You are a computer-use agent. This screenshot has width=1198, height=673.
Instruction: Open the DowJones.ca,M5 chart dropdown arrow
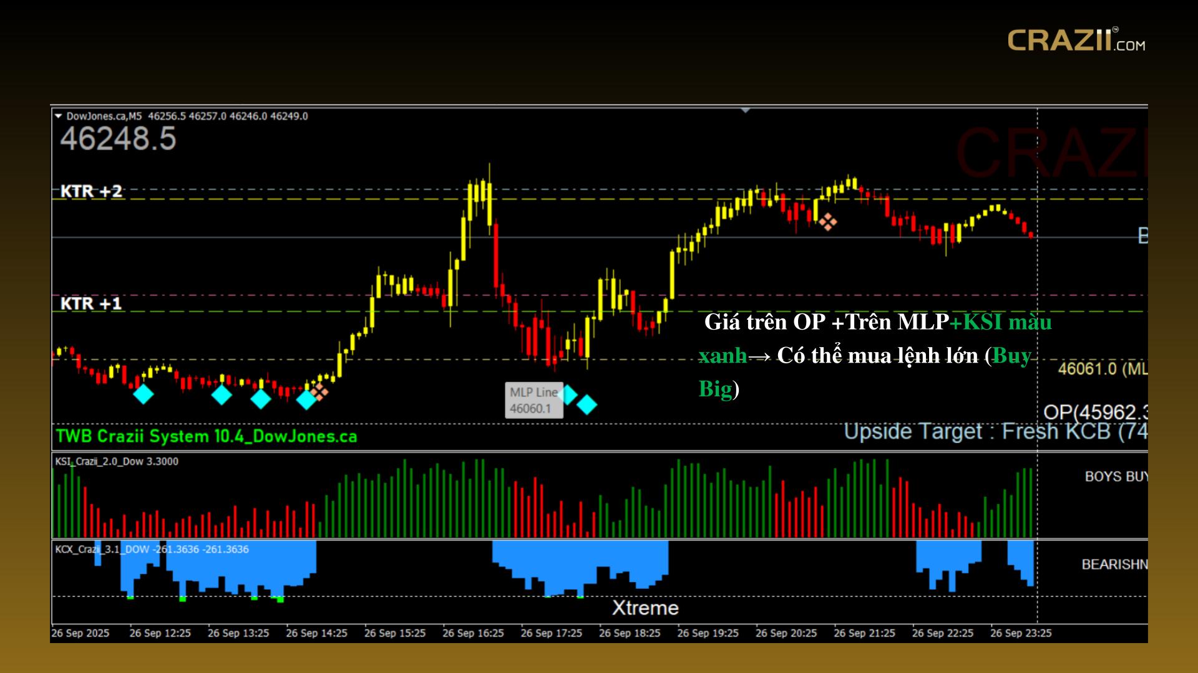(x=59, y=116)
